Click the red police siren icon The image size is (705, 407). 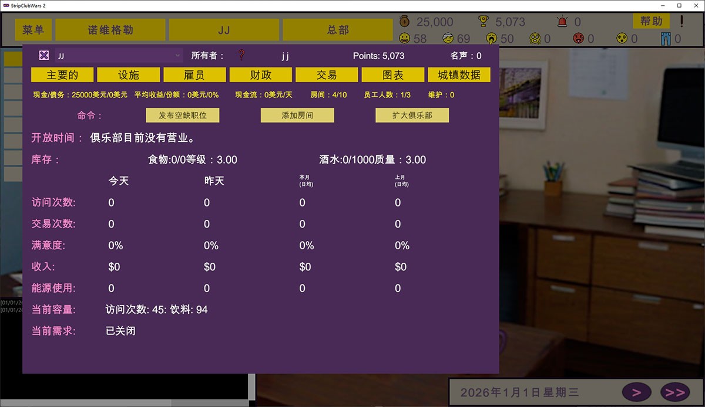pos(562,22)
